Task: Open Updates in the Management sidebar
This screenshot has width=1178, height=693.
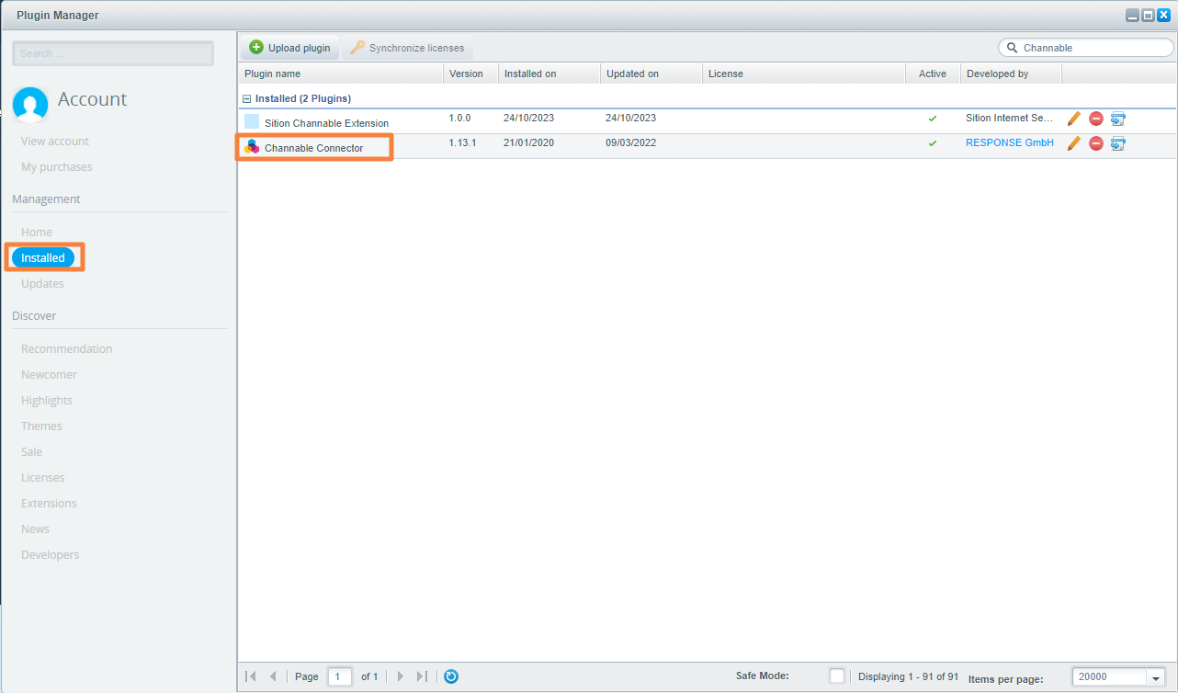Action: (x=42, y=284)
